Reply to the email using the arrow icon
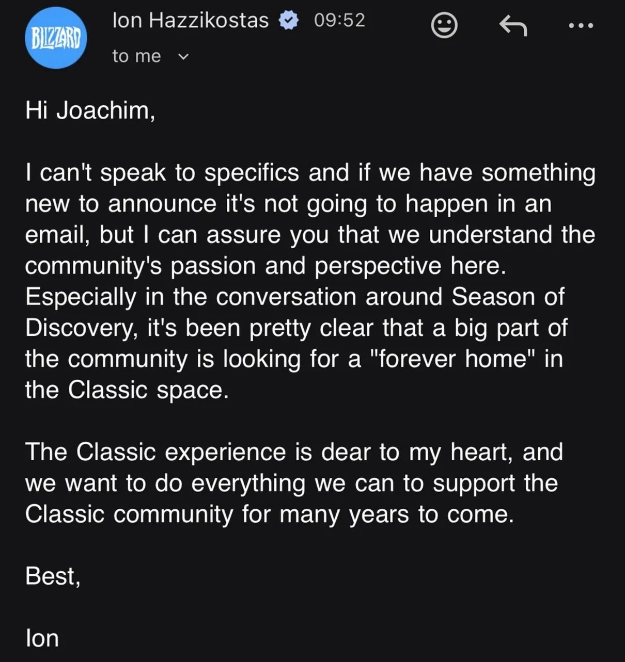 (x=513, y=25)
